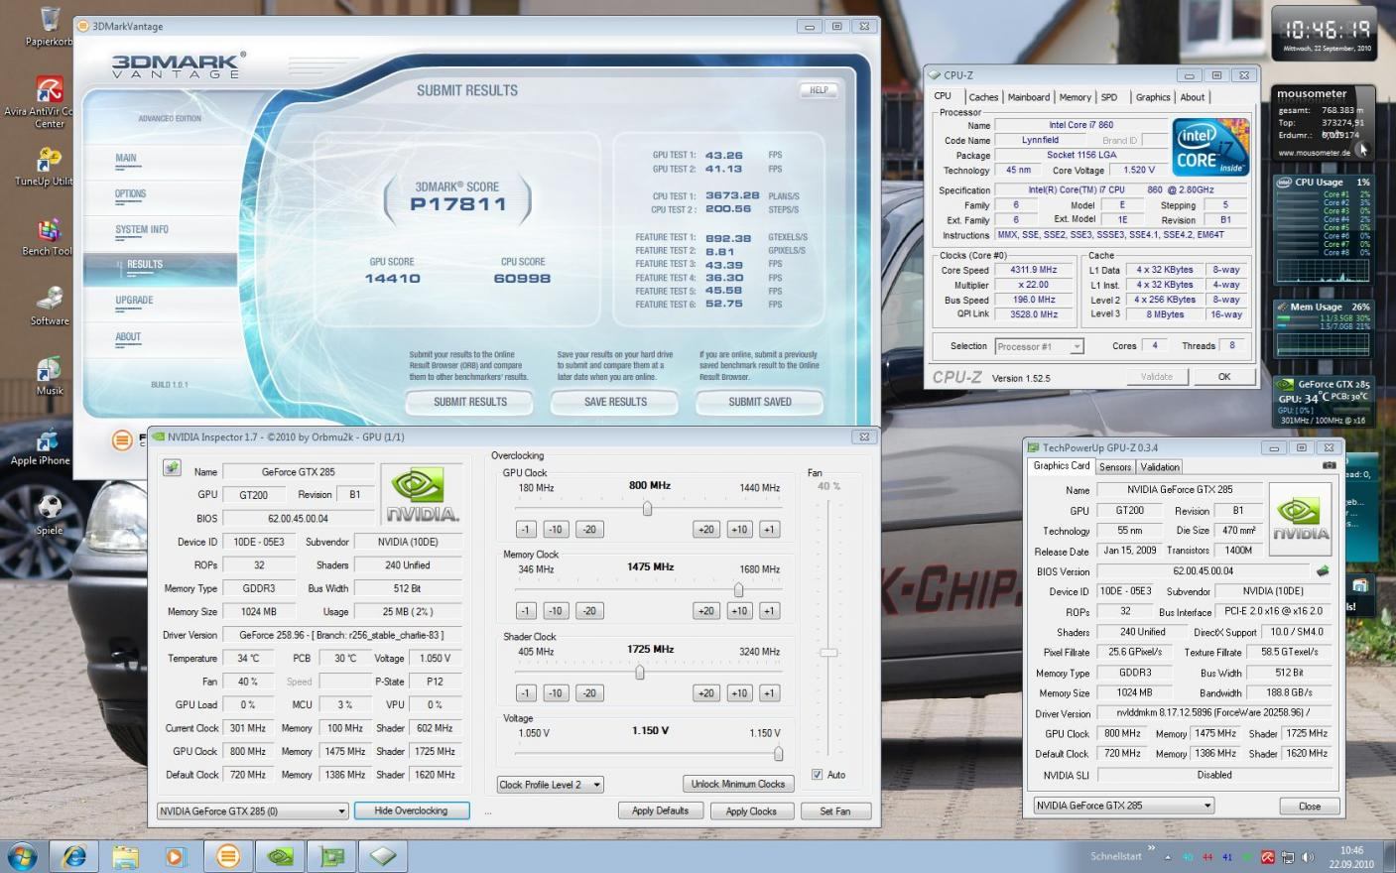Open the Mainboard tab in CPU-Z
1396x873 pixels.
[x=1029, y=97]
